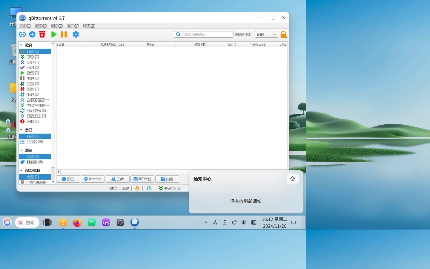This screenshot has width=430, height=269.
Task: Toggle the orange lock UI icon
Action: coord(283,34)
